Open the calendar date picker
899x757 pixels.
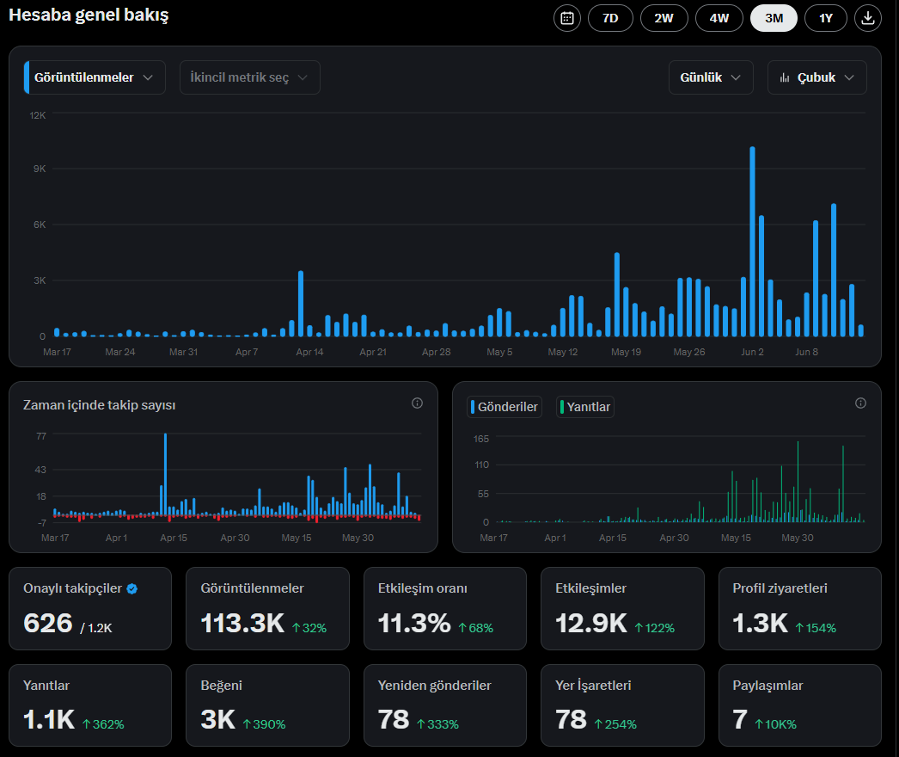click(x=567, y=18)
